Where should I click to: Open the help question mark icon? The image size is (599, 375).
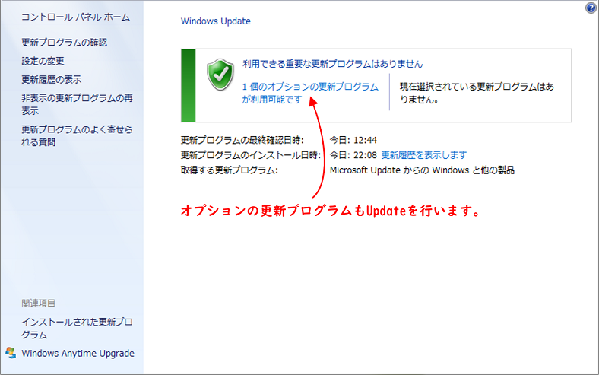[x=591, y=8]
